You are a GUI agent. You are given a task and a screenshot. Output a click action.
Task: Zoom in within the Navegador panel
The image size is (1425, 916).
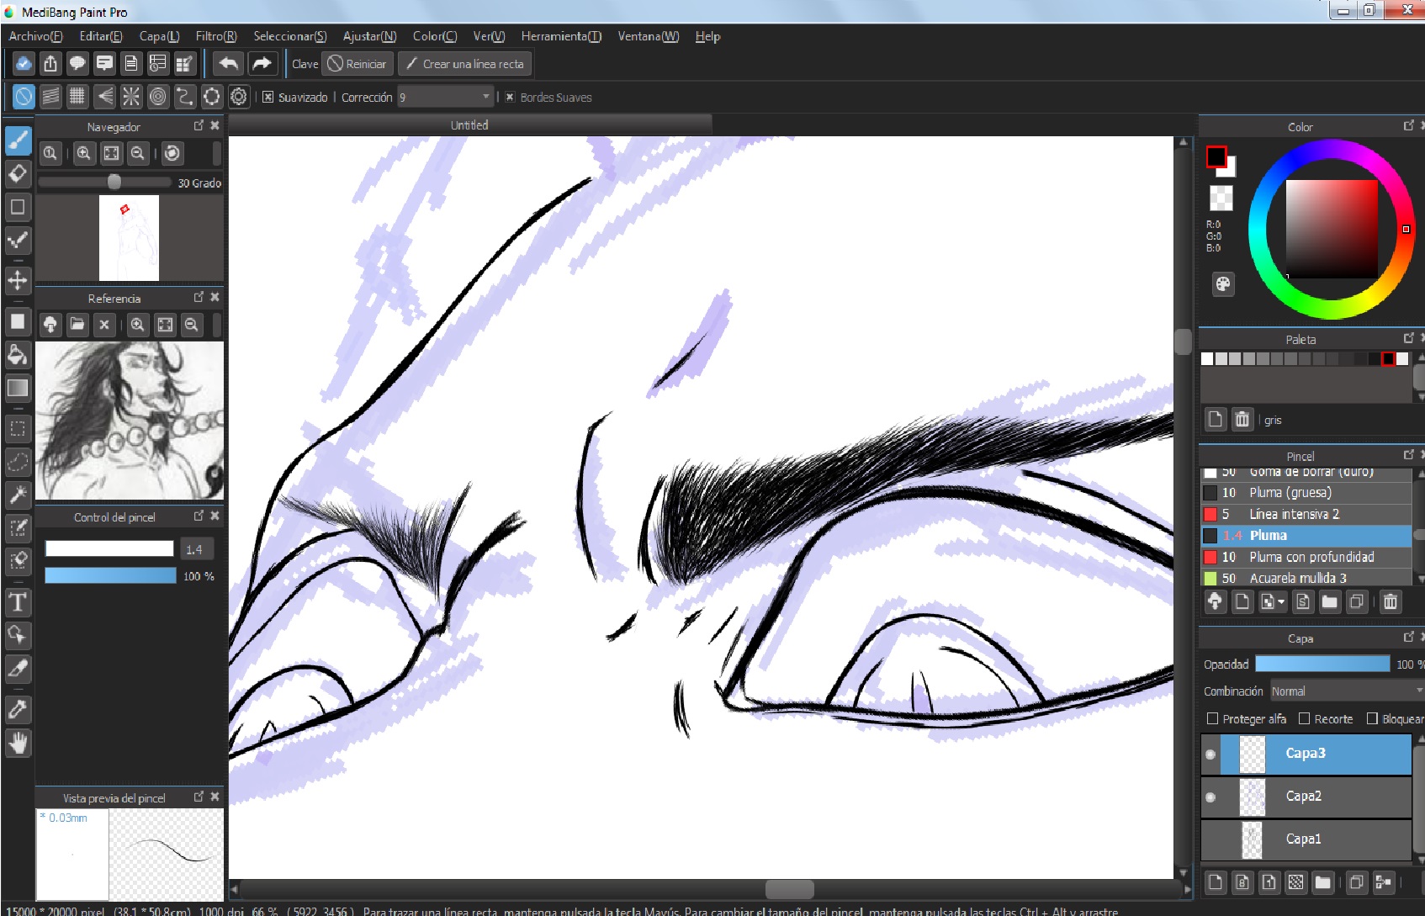(x=83, y=153)
